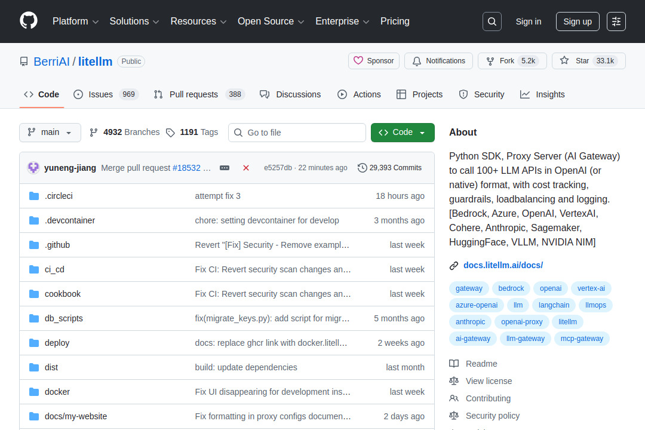Click the Go to file search field
The height and width of the screenshot is (430, 645).
(297, 132)
